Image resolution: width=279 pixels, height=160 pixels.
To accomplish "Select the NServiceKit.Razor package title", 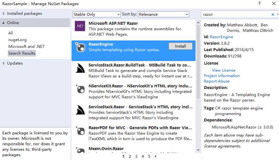I will (140, 86).
